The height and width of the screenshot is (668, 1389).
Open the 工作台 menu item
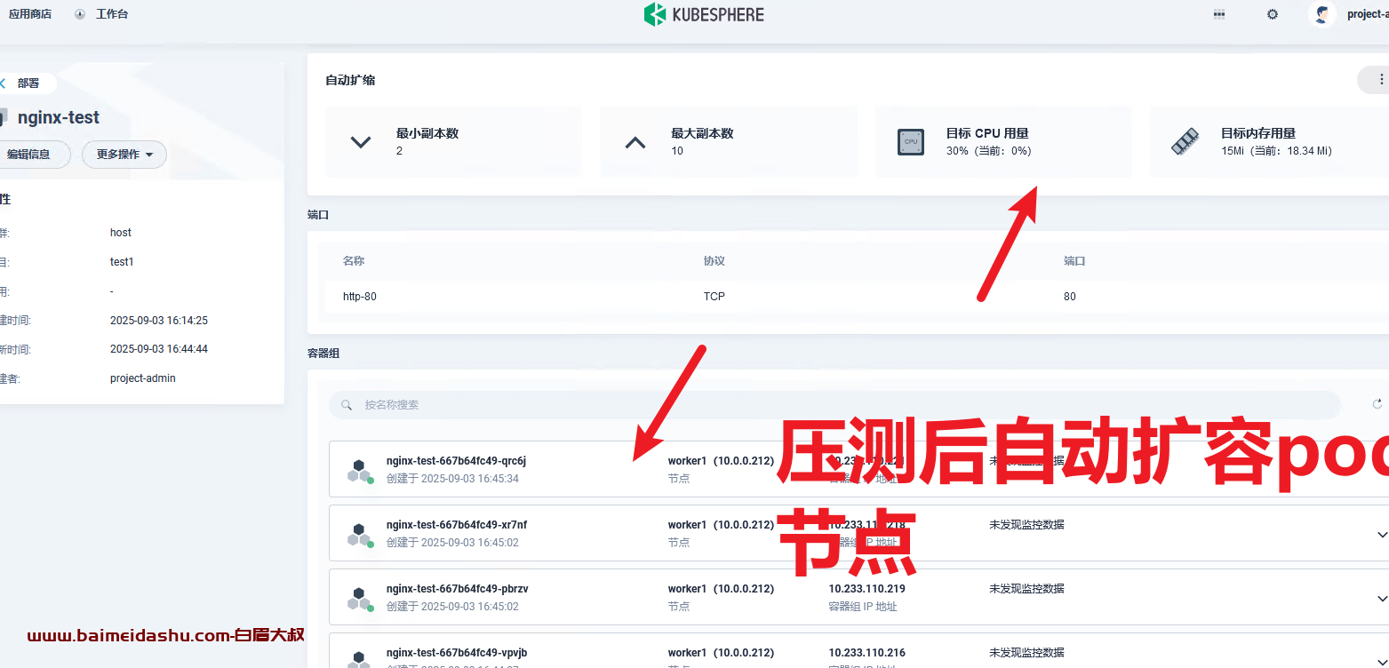pyautogui.click(x=112, y=14)
